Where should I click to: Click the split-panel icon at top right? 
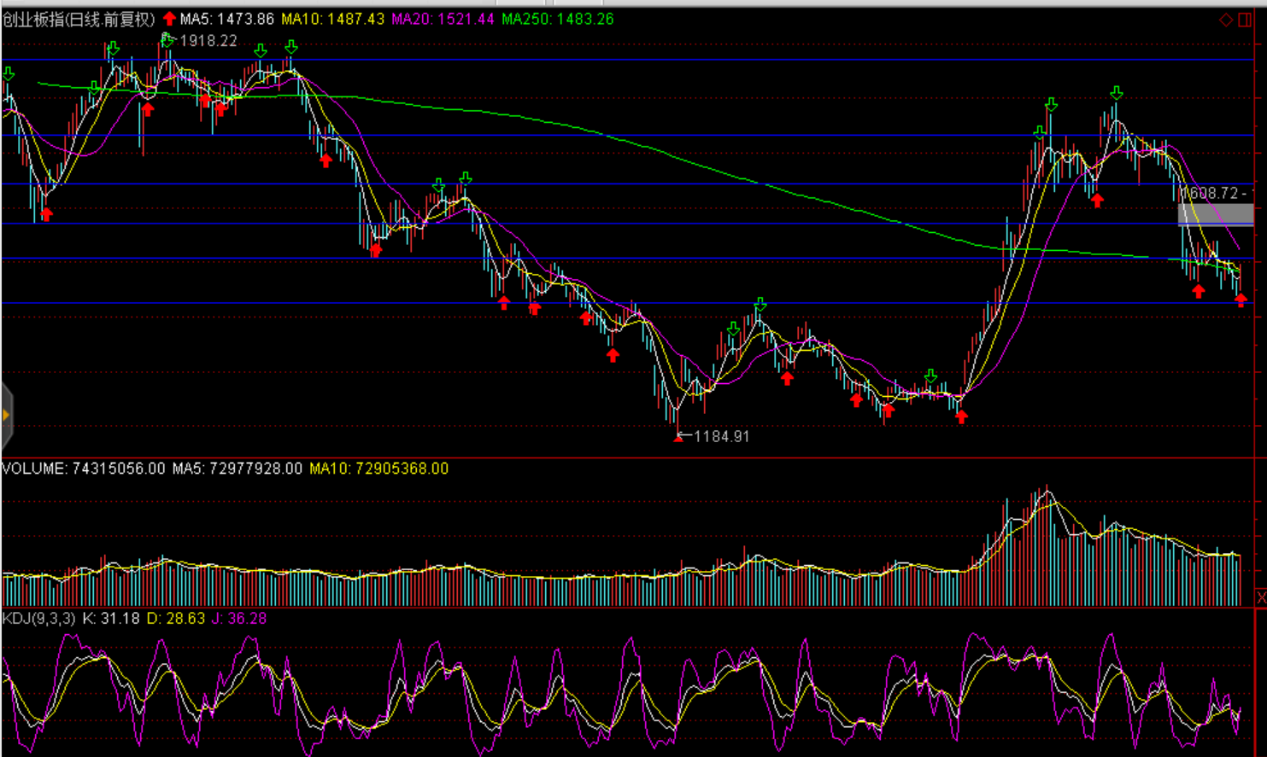pyautogui.click(x=1246, y=20)
